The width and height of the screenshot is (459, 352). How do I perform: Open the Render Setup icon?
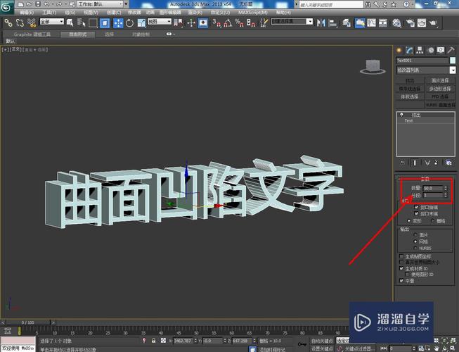(x=410, y=23)
